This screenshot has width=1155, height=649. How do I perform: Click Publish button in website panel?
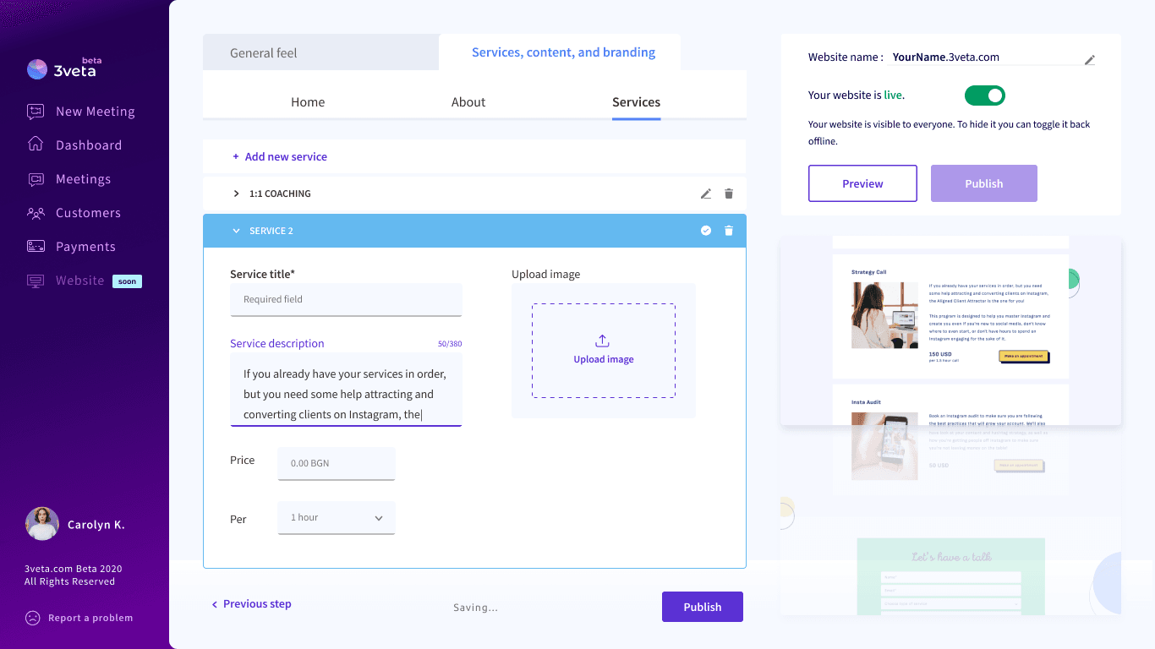(x=984, y=183)
